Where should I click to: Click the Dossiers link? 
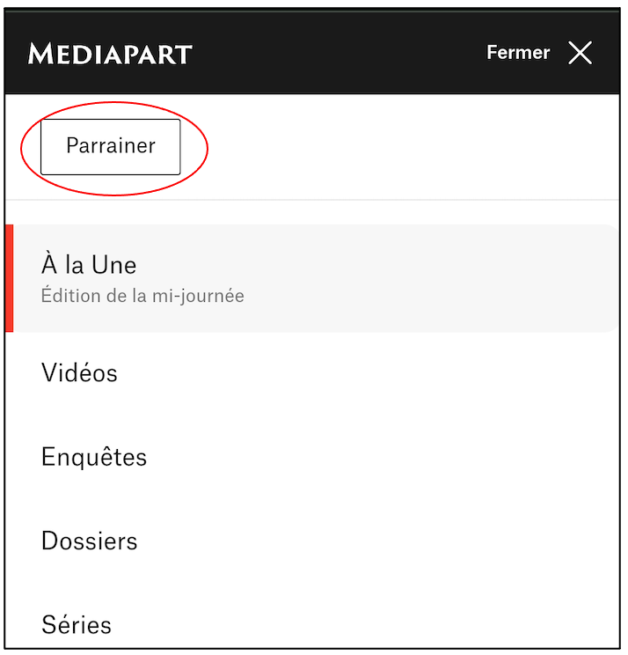90,541
